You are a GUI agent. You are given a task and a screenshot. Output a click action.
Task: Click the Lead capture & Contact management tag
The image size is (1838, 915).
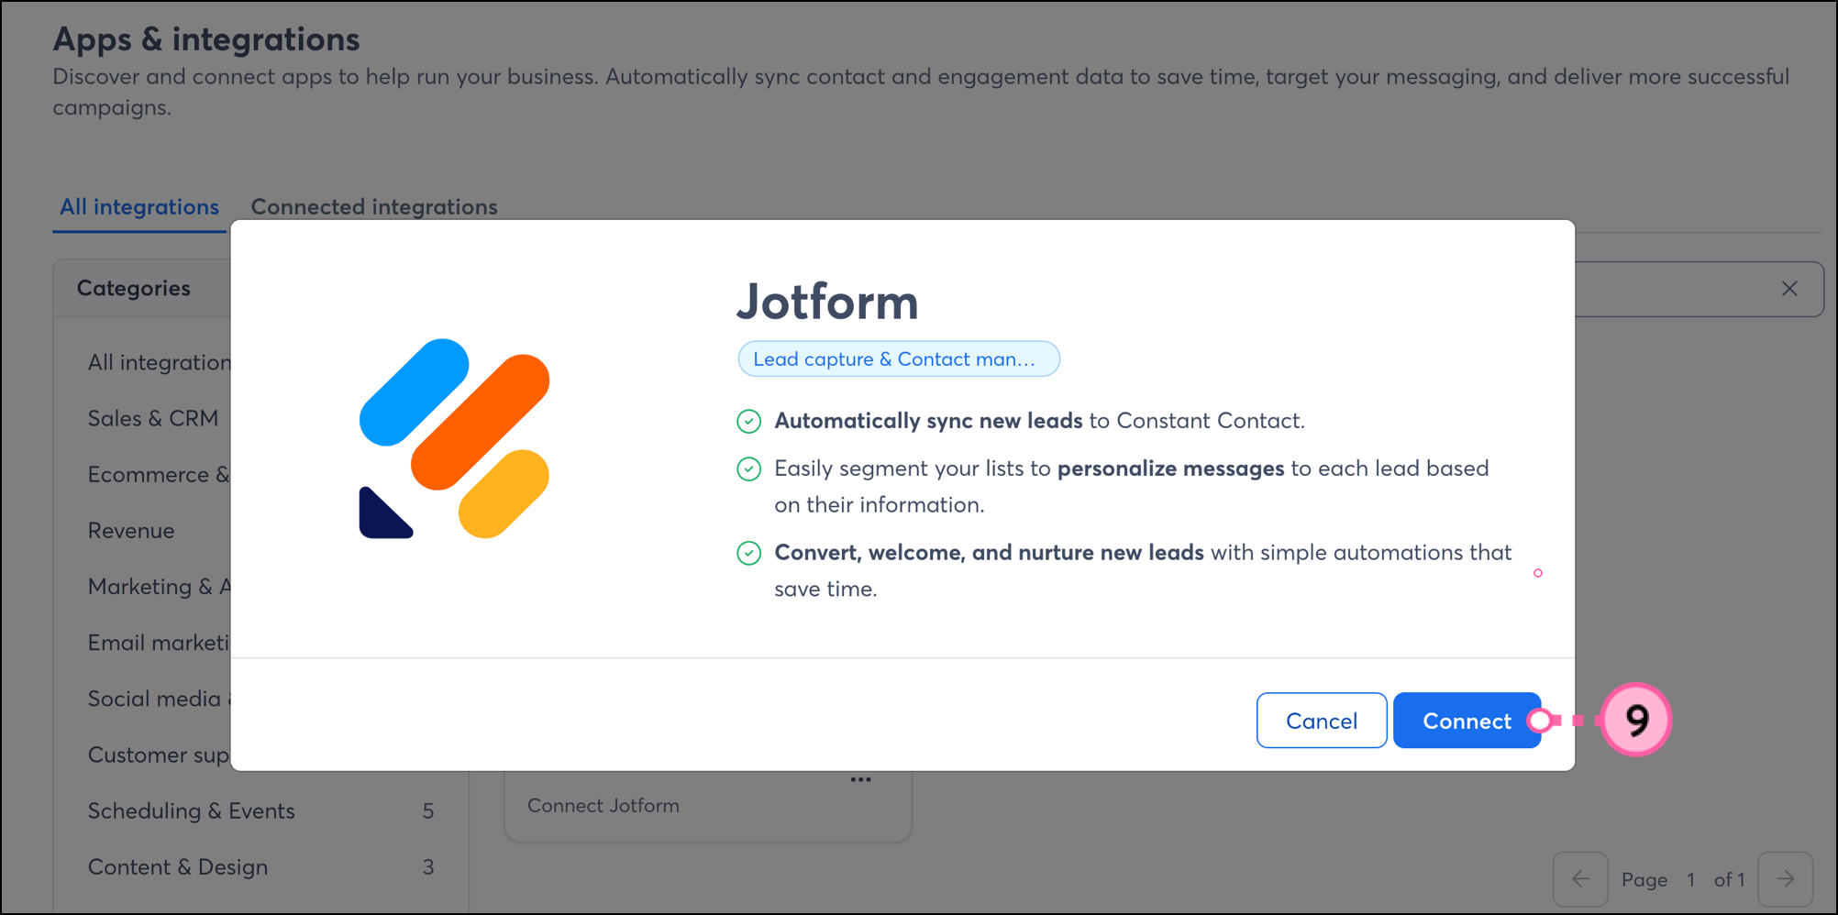tap(898, 358)
